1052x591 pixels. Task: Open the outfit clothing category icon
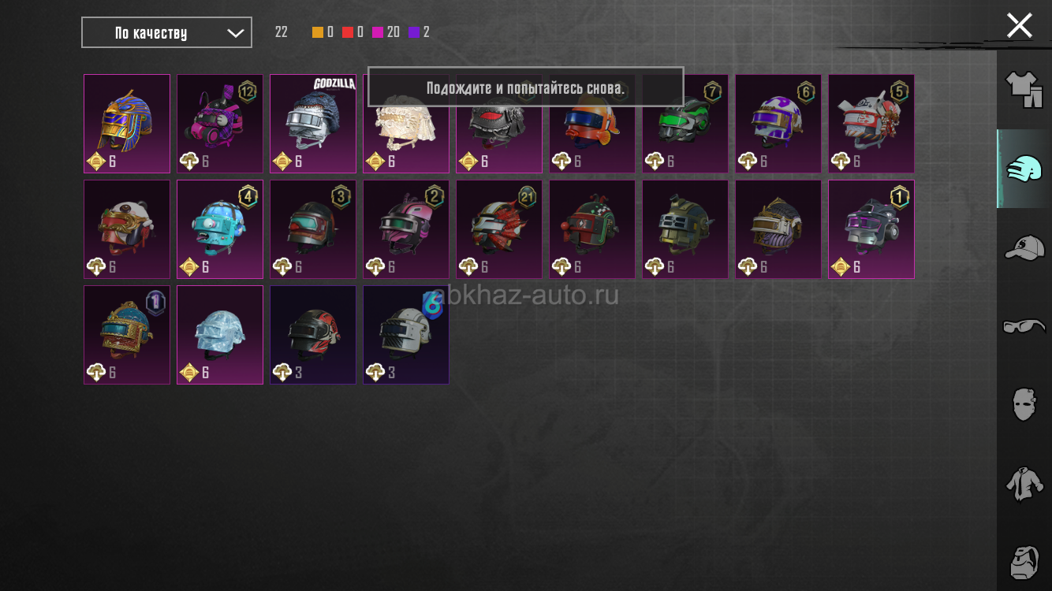click(x=1024, y=90)
